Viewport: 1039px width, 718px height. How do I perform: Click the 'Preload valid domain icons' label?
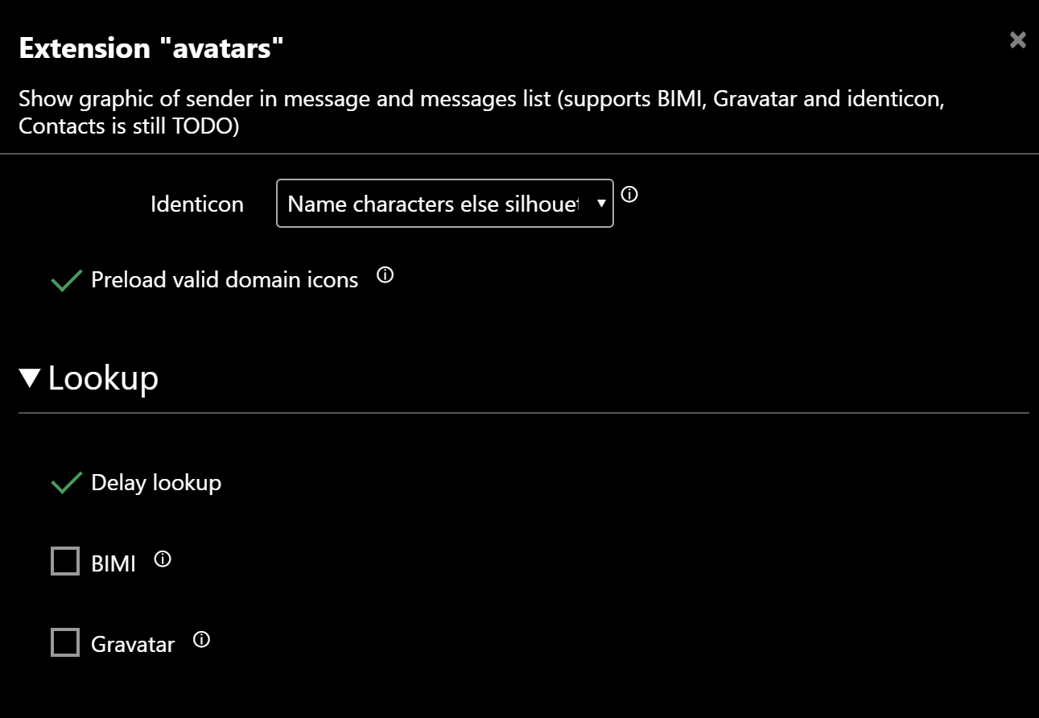225,280
